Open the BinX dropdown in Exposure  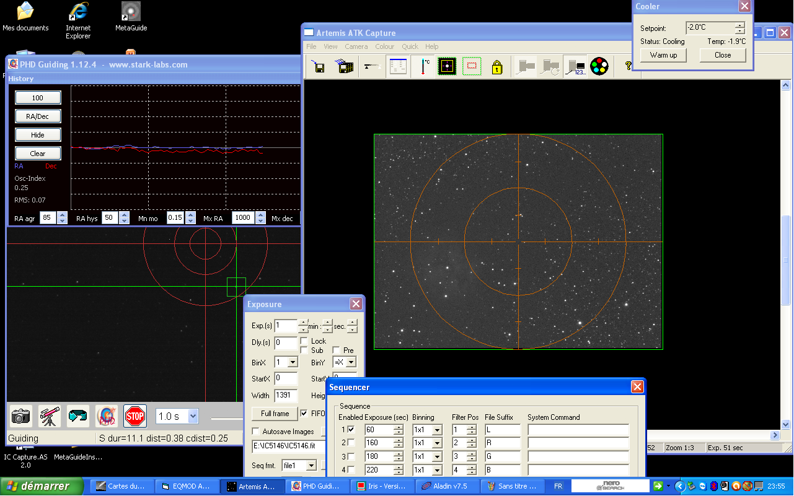coord(293,362)
